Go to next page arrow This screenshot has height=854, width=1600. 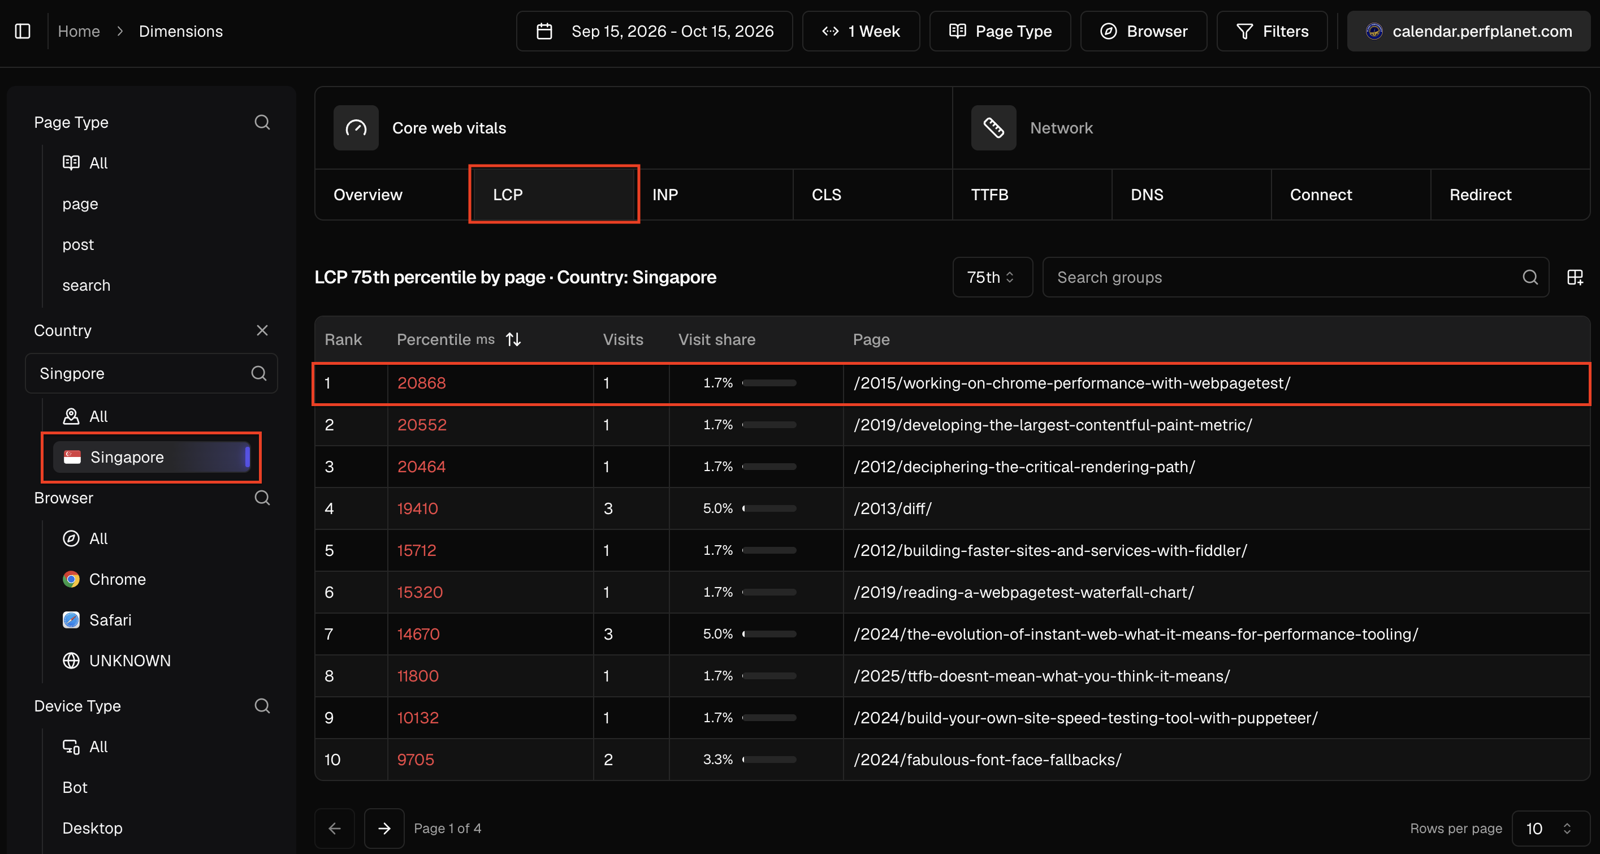pyautogui.click(x=384, y=828)
